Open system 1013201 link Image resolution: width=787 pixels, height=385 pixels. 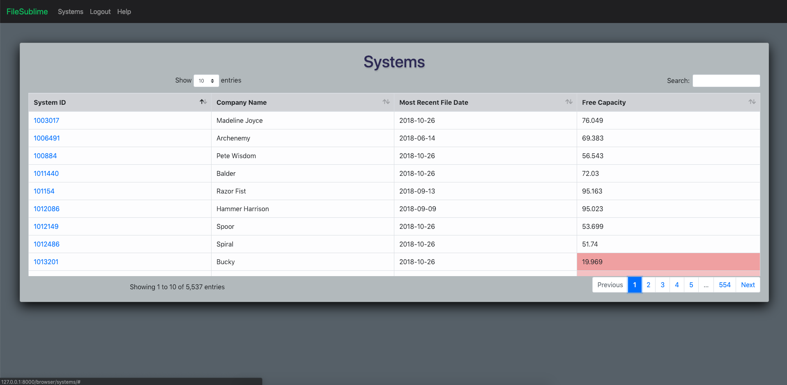tap(46, 262)
